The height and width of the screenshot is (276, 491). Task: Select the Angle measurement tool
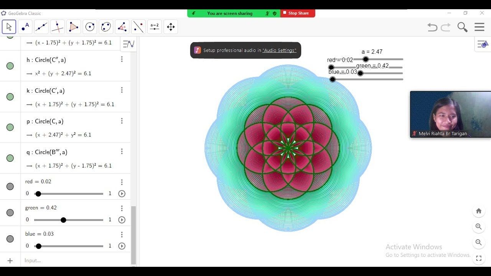pos(122,27)
